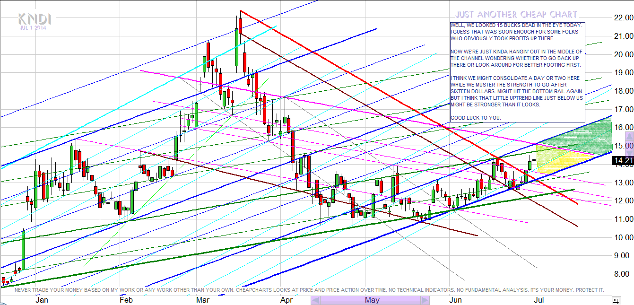
Task: Select the KNDI ticker symbol label
Action: click(34, 19)
